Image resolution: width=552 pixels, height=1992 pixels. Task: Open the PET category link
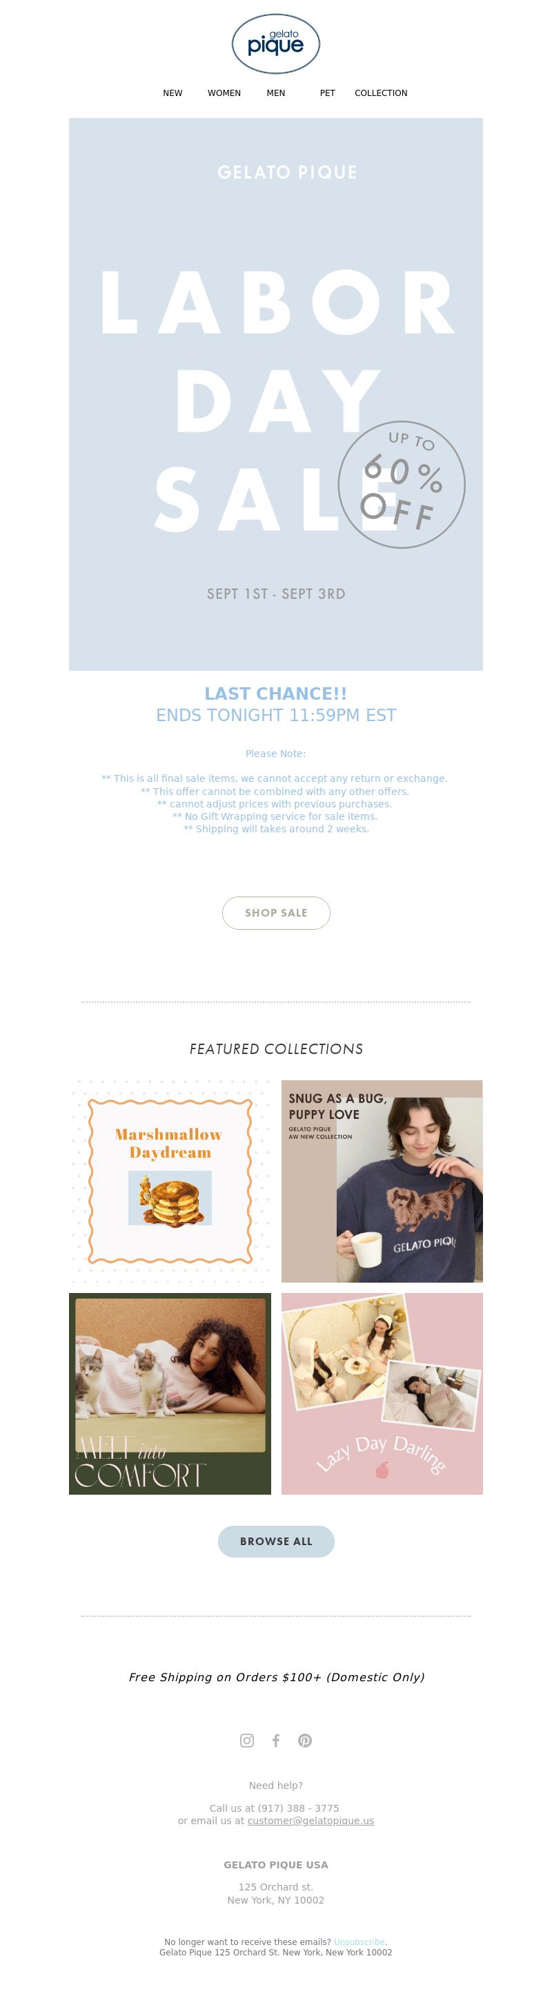tap(327, 93)
